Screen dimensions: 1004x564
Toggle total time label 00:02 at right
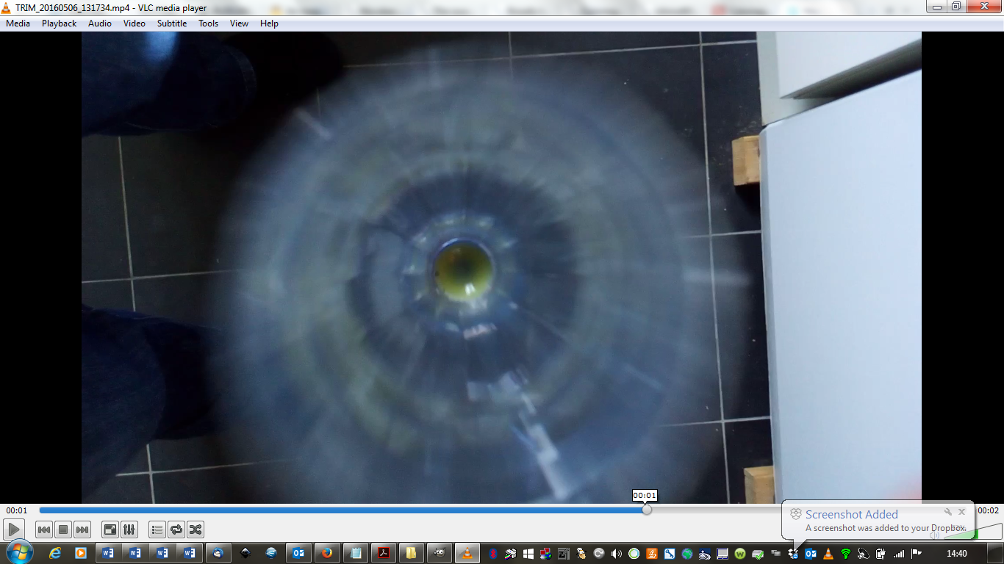pos(988,510)
